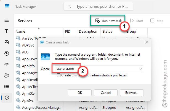
Task: Click the Task Manager app logo icon
Action: click(7, 6)
